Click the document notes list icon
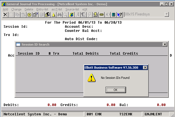The image size is (175, 117). (42, 15)
